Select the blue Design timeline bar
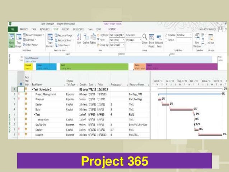 (x=46, y=67)
